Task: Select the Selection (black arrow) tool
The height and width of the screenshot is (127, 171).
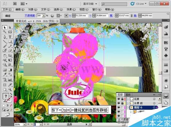Action: pos(5,27)
